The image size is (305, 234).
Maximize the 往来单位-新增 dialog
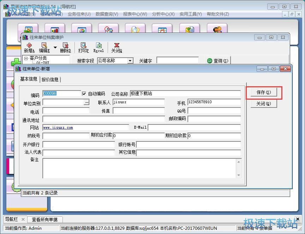[x=274, y=69]
